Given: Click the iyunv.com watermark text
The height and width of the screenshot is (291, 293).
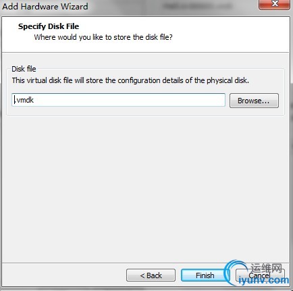Looking at the screenshot, I should pyautogui.click(x=263, y=280).
